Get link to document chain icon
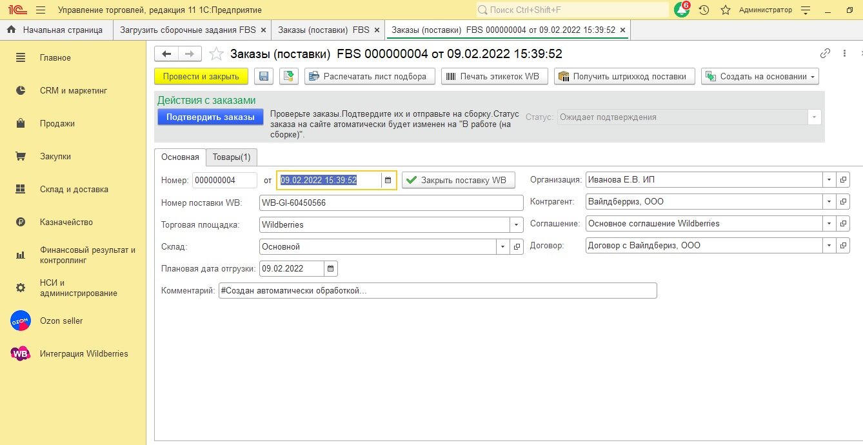Image resolution: width=863 pixels, height=445 pixels. (825, 54)
